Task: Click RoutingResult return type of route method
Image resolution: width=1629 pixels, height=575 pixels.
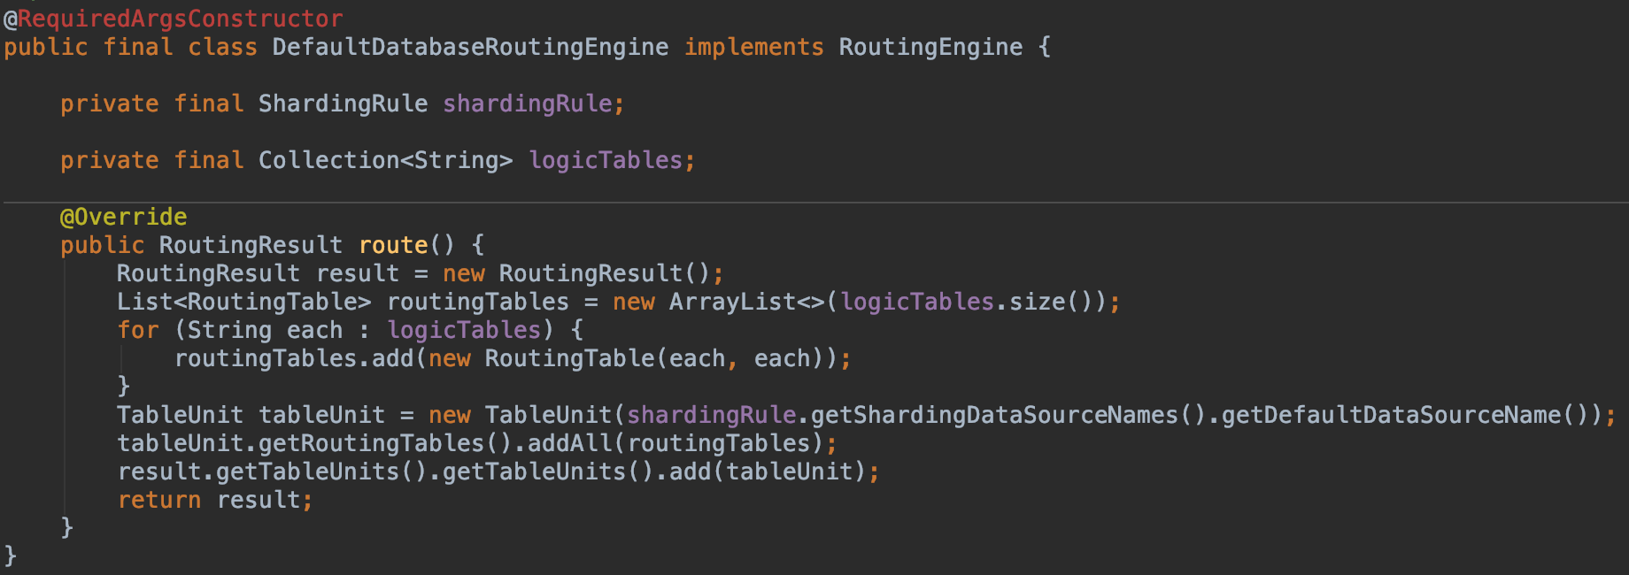Action: [251, 245]
